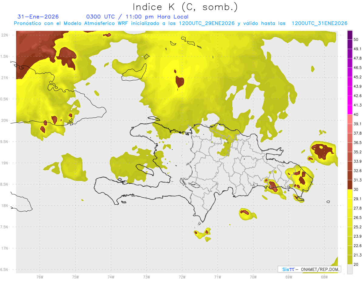
Task: Click the '74W' longitude axis label
Action: (x=111, y=277)
